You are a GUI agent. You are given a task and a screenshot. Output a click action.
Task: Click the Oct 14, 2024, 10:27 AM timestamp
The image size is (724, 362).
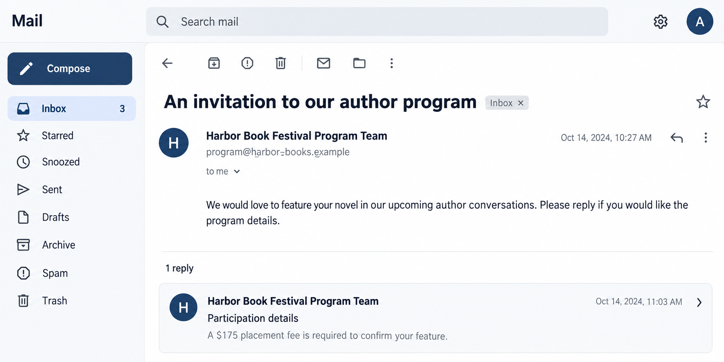[x=606, y=138]
